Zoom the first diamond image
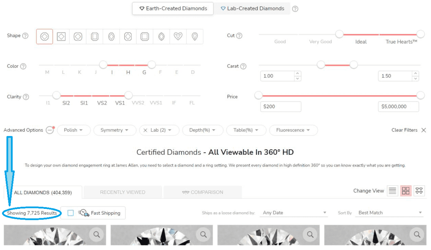Screen dimensions: 431x250 (97, 234)
